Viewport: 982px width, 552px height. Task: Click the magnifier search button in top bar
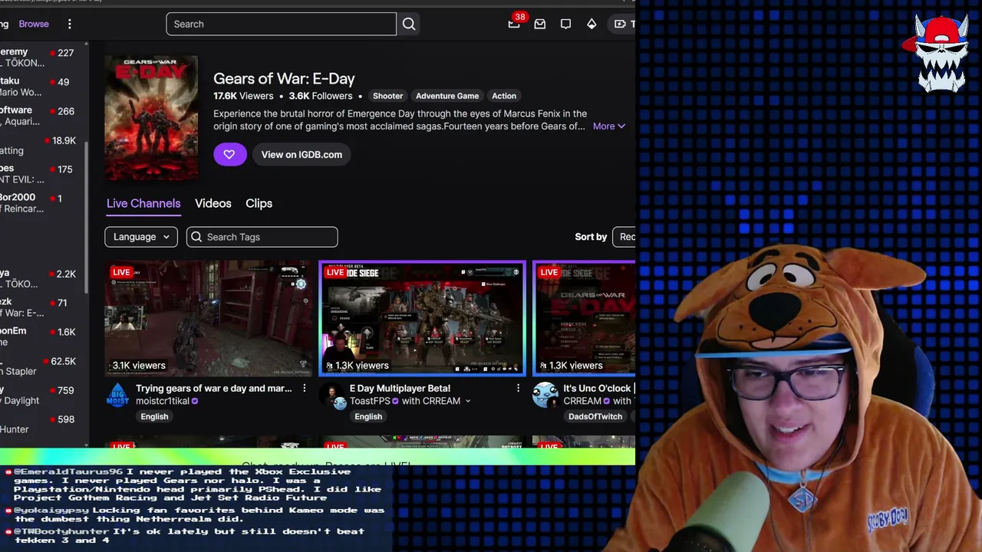[x=409, y=24]
